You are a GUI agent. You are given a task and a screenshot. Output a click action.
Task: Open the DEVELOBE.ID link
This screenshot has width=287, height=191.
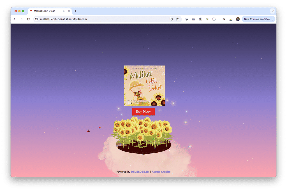click(x=140, y=172)
